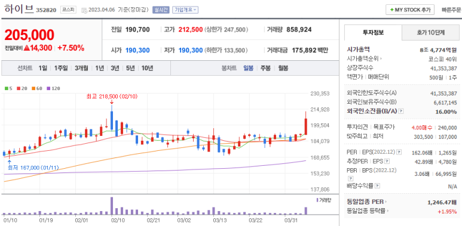The height and width of the screenshot is (226, 462).
Task: Click the MY STOCK 추가 button
Action: (410, 10)
